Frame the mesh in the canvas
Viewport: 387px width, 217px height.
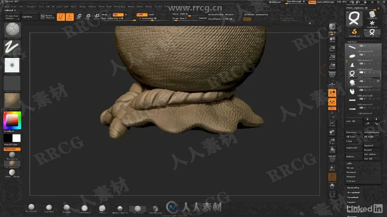332,124
